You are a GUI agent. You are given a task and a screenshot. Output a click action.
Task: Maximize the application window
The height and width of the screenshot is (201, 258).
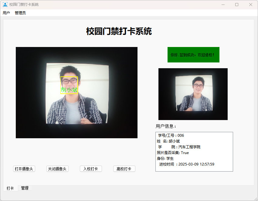click(237, 5)
